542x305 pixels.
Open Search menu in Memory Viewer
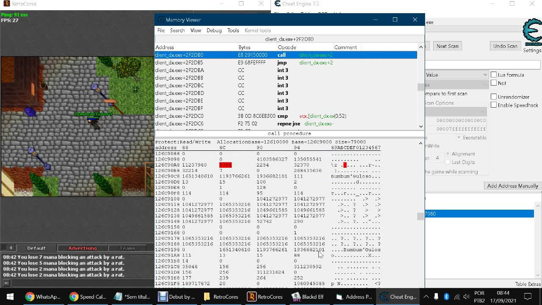(x=177, y=30)
